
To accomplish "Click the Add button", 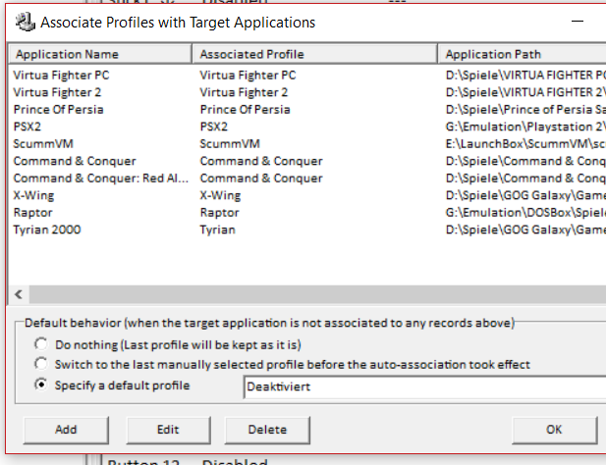I will coord(66,430).
